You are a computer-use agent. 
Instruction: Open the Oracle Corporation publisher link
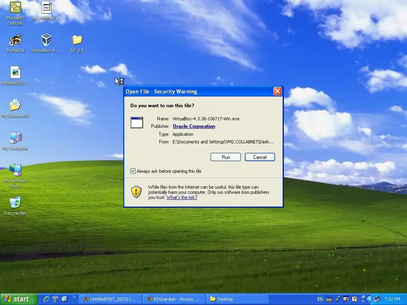194,126
